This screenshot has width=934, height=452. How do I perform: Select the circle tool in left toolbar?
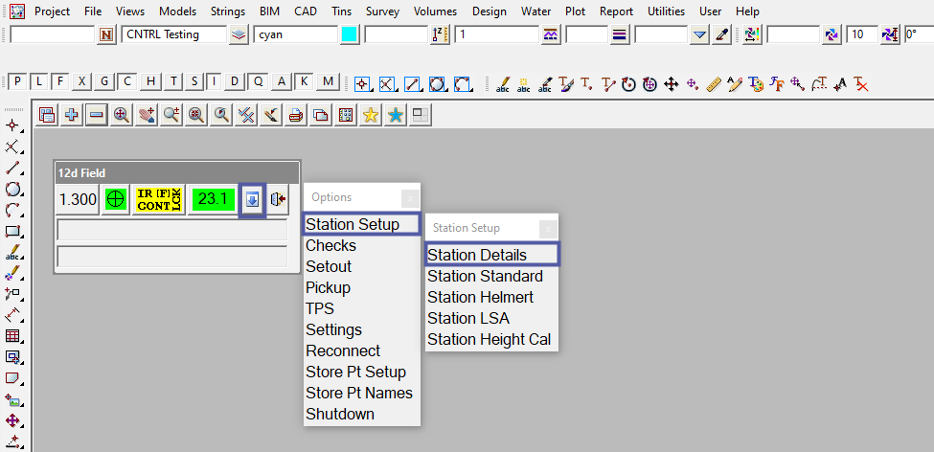coord(12,189)
